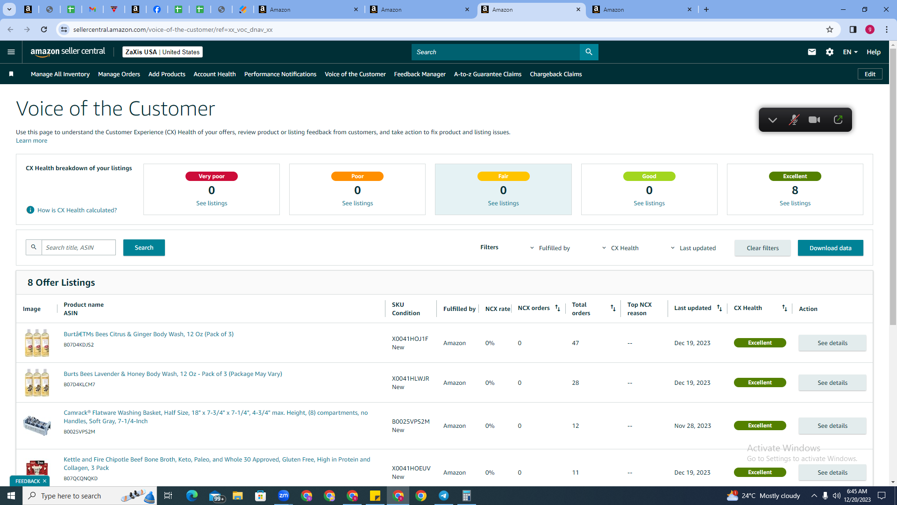Collapse the meeting overlay with the chevron
Image resolution: width=897 pixels, height=505 pixels.
pos(773,120)
